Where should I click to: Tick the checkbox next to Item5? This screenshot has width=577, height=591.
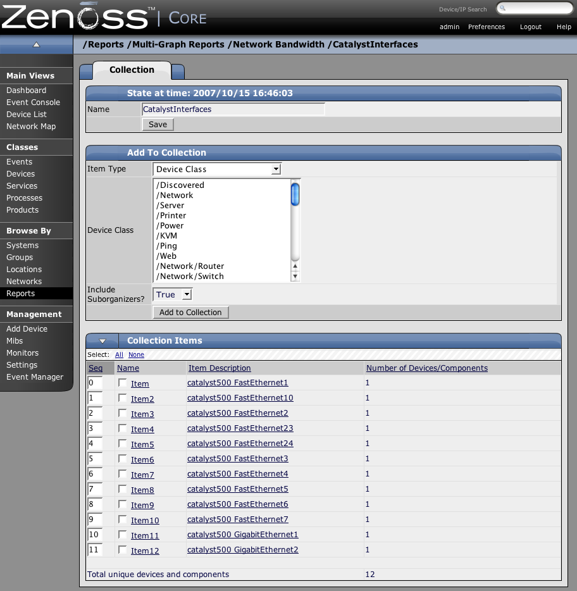point(122,443)
